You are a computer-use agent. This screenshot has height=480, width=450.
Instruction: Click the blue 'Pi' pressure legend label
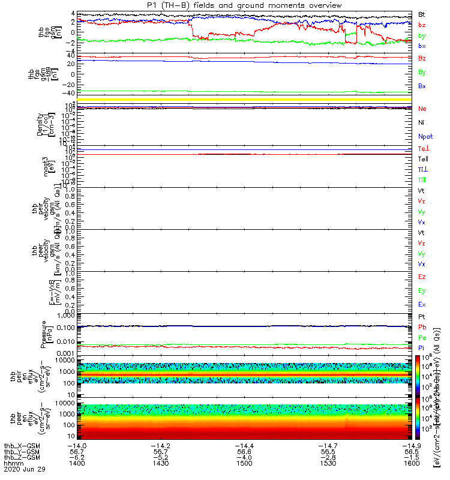point(421,348)
